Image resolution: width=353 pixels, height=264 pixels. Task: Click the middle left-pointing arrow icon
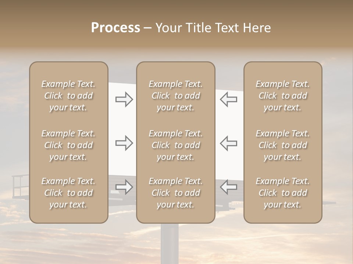tap(229, 143)
